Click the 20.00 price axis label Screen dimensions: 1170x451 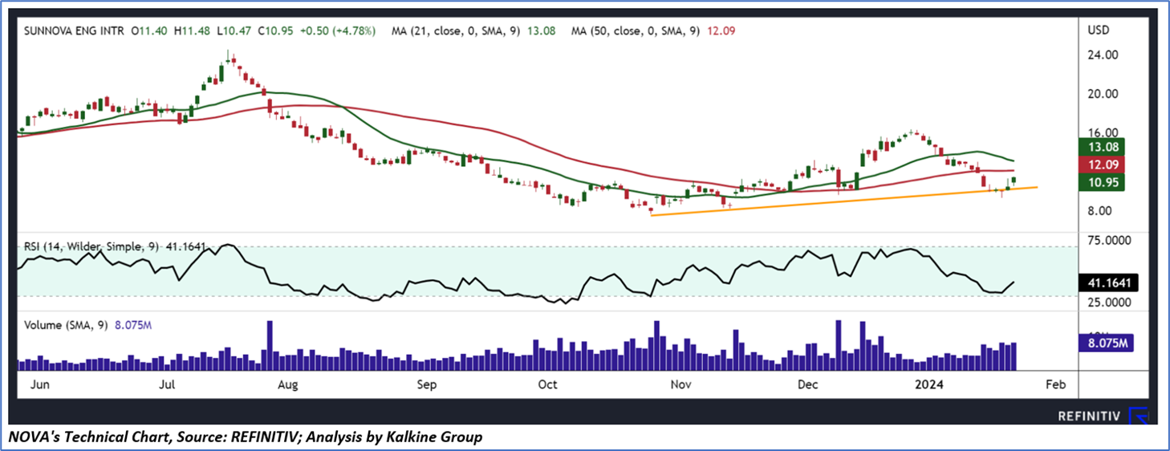pos(1103,94)
